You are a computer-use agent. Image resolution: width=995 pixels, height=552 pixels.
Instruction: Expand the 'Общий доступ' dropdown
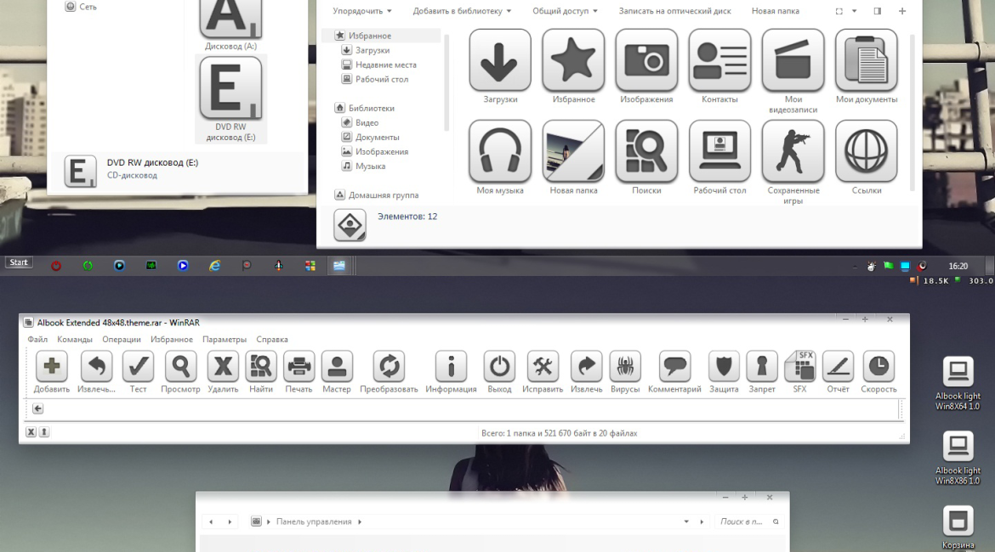(565, 11)
